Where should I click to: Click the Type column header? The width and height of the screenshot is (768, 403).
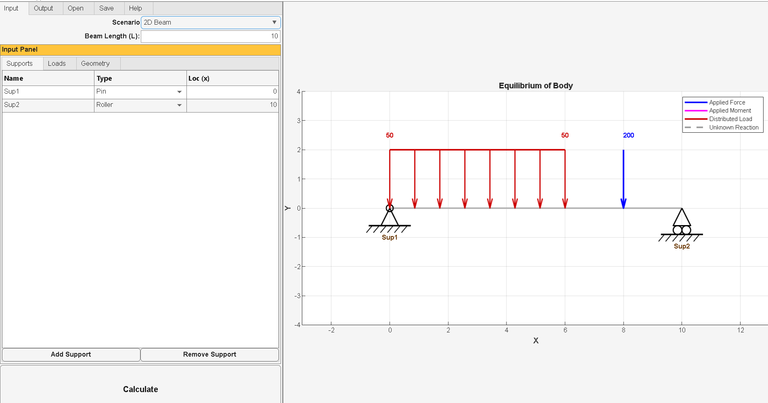coord(140,78)
